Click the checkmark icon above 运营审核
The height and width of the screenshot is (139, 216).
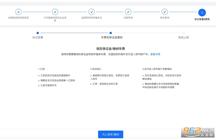click(128, 12)
